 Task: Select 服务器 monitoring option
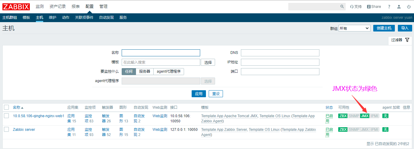coord(145,71)
